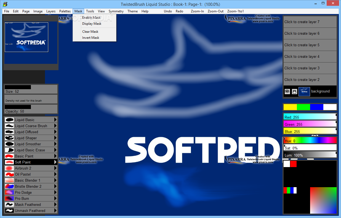The height and width of the screenshot is (218, 341).
Task: Pick yellow swatch in color strip
Action: [x=290, y=107]
